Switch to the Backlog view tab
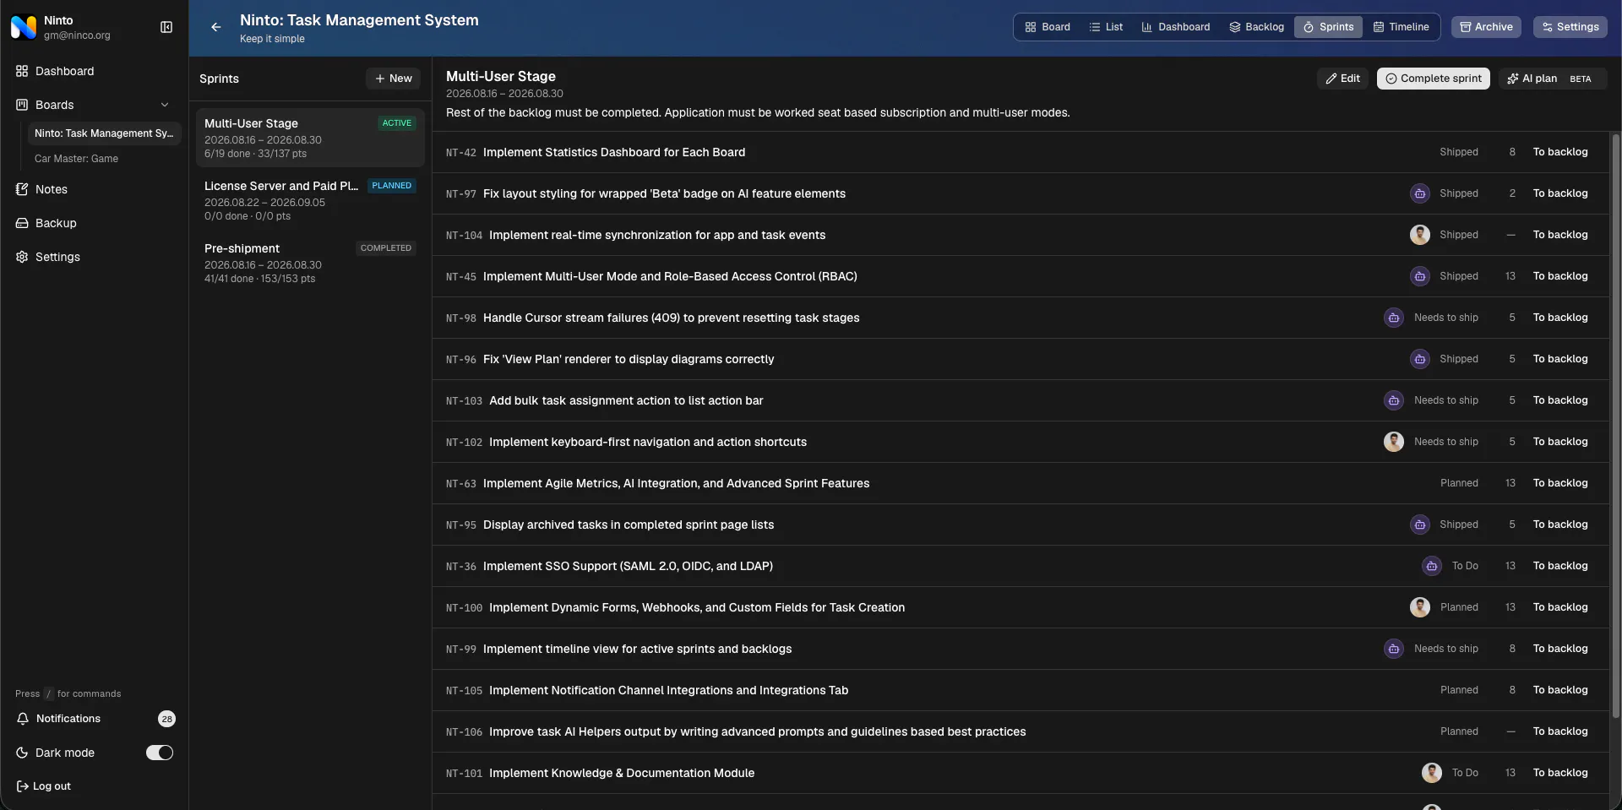Image resolution: width=1622 pixels, height=810 pixels. [x=1257, y=27]
